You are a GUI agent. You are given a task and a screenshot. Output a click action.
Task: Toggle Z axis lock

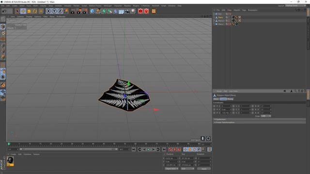coord(60,11)
